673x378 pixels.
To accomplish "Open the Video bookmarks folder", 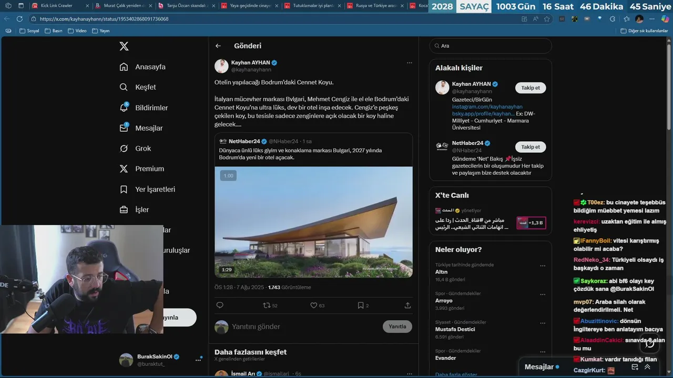I will [x=77, y=30].
